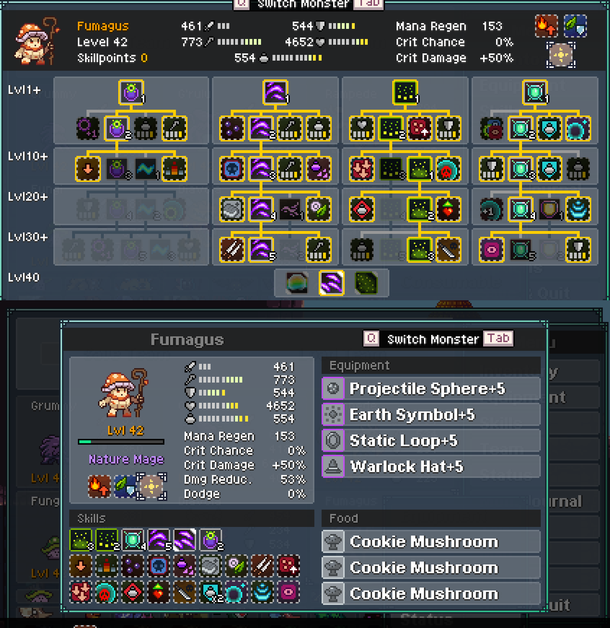Click the cyan rings skill node

coord(578,209)
